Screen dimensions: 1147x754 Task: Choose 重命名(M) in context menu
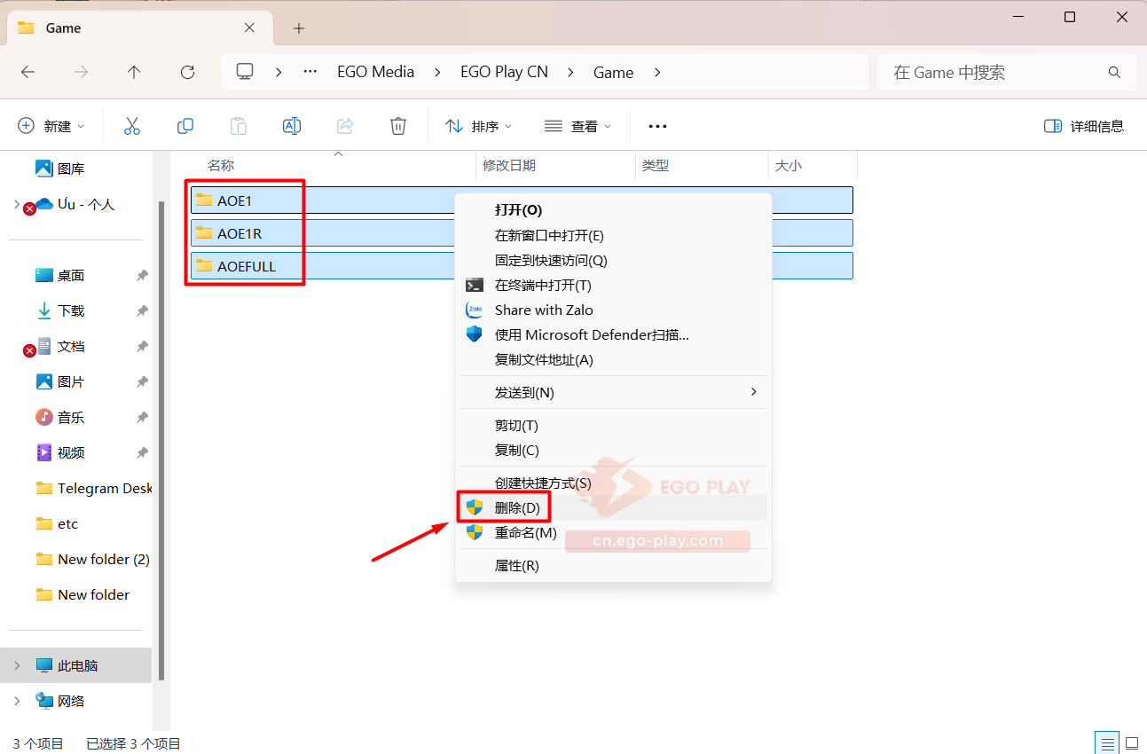[x=612, y=532]
